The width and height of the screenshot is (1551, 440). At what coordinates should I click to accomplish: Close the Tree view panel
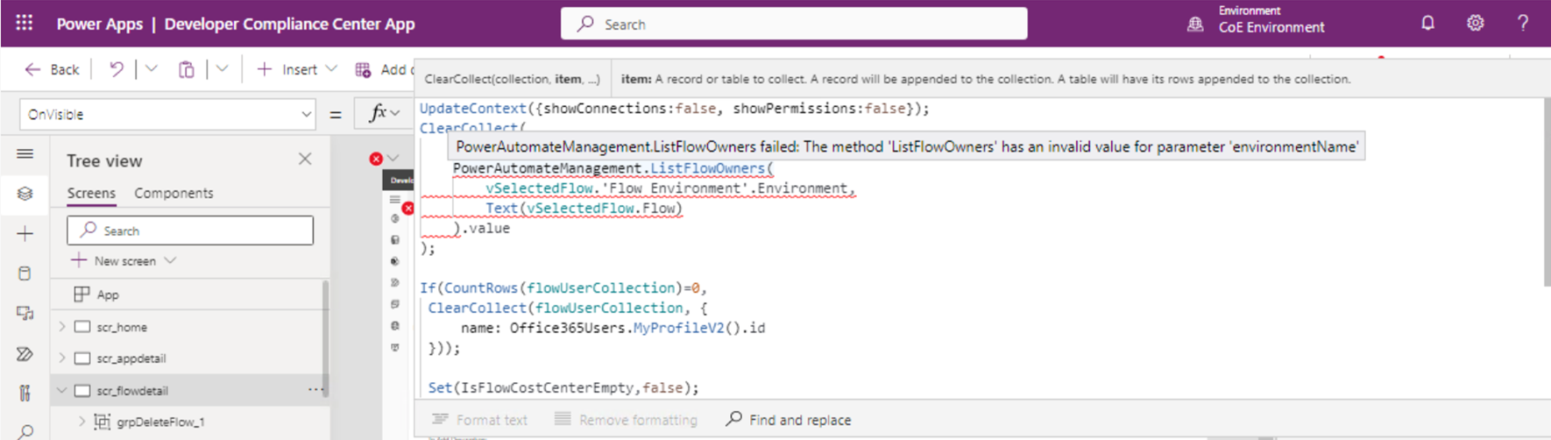pos(305,159)
